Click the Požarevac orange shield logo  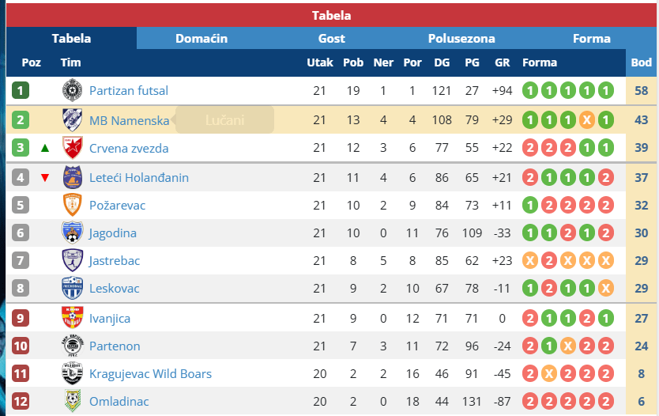(x=72, y=205)
